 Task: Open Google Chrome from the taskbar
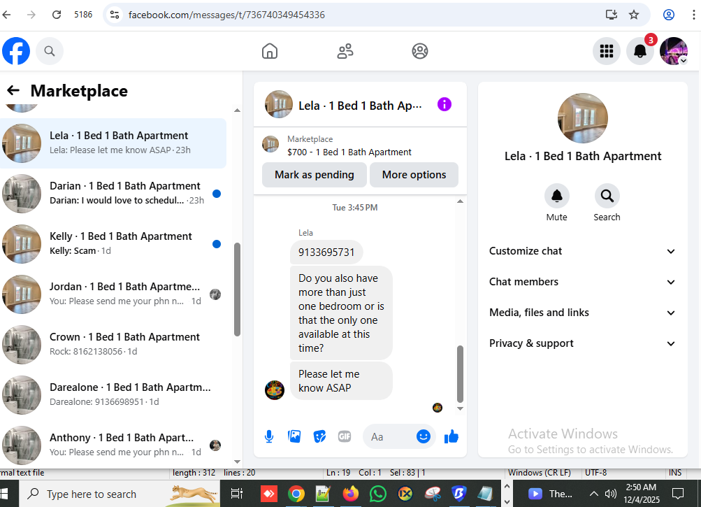click(x=296, y=494)
